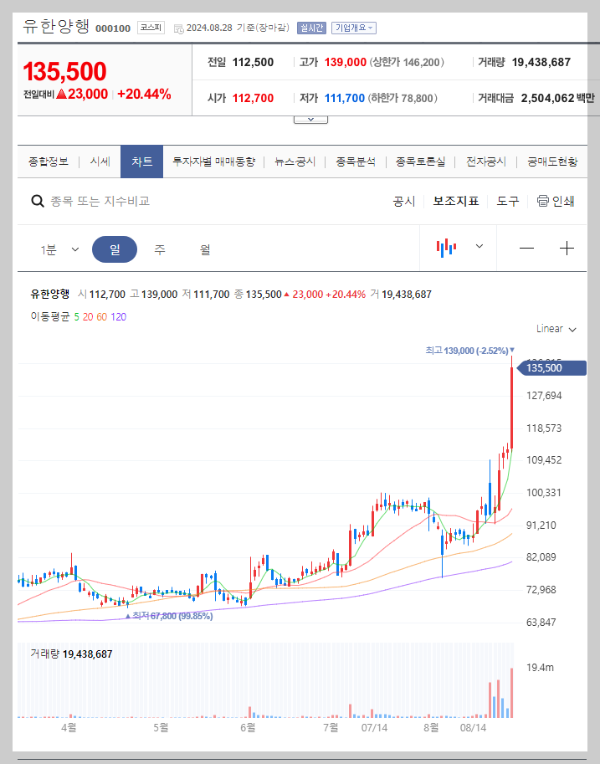This screenshot has width=600, height=764.
Task: Open the 보조지표 indicators menu
Action: [455, 201]
